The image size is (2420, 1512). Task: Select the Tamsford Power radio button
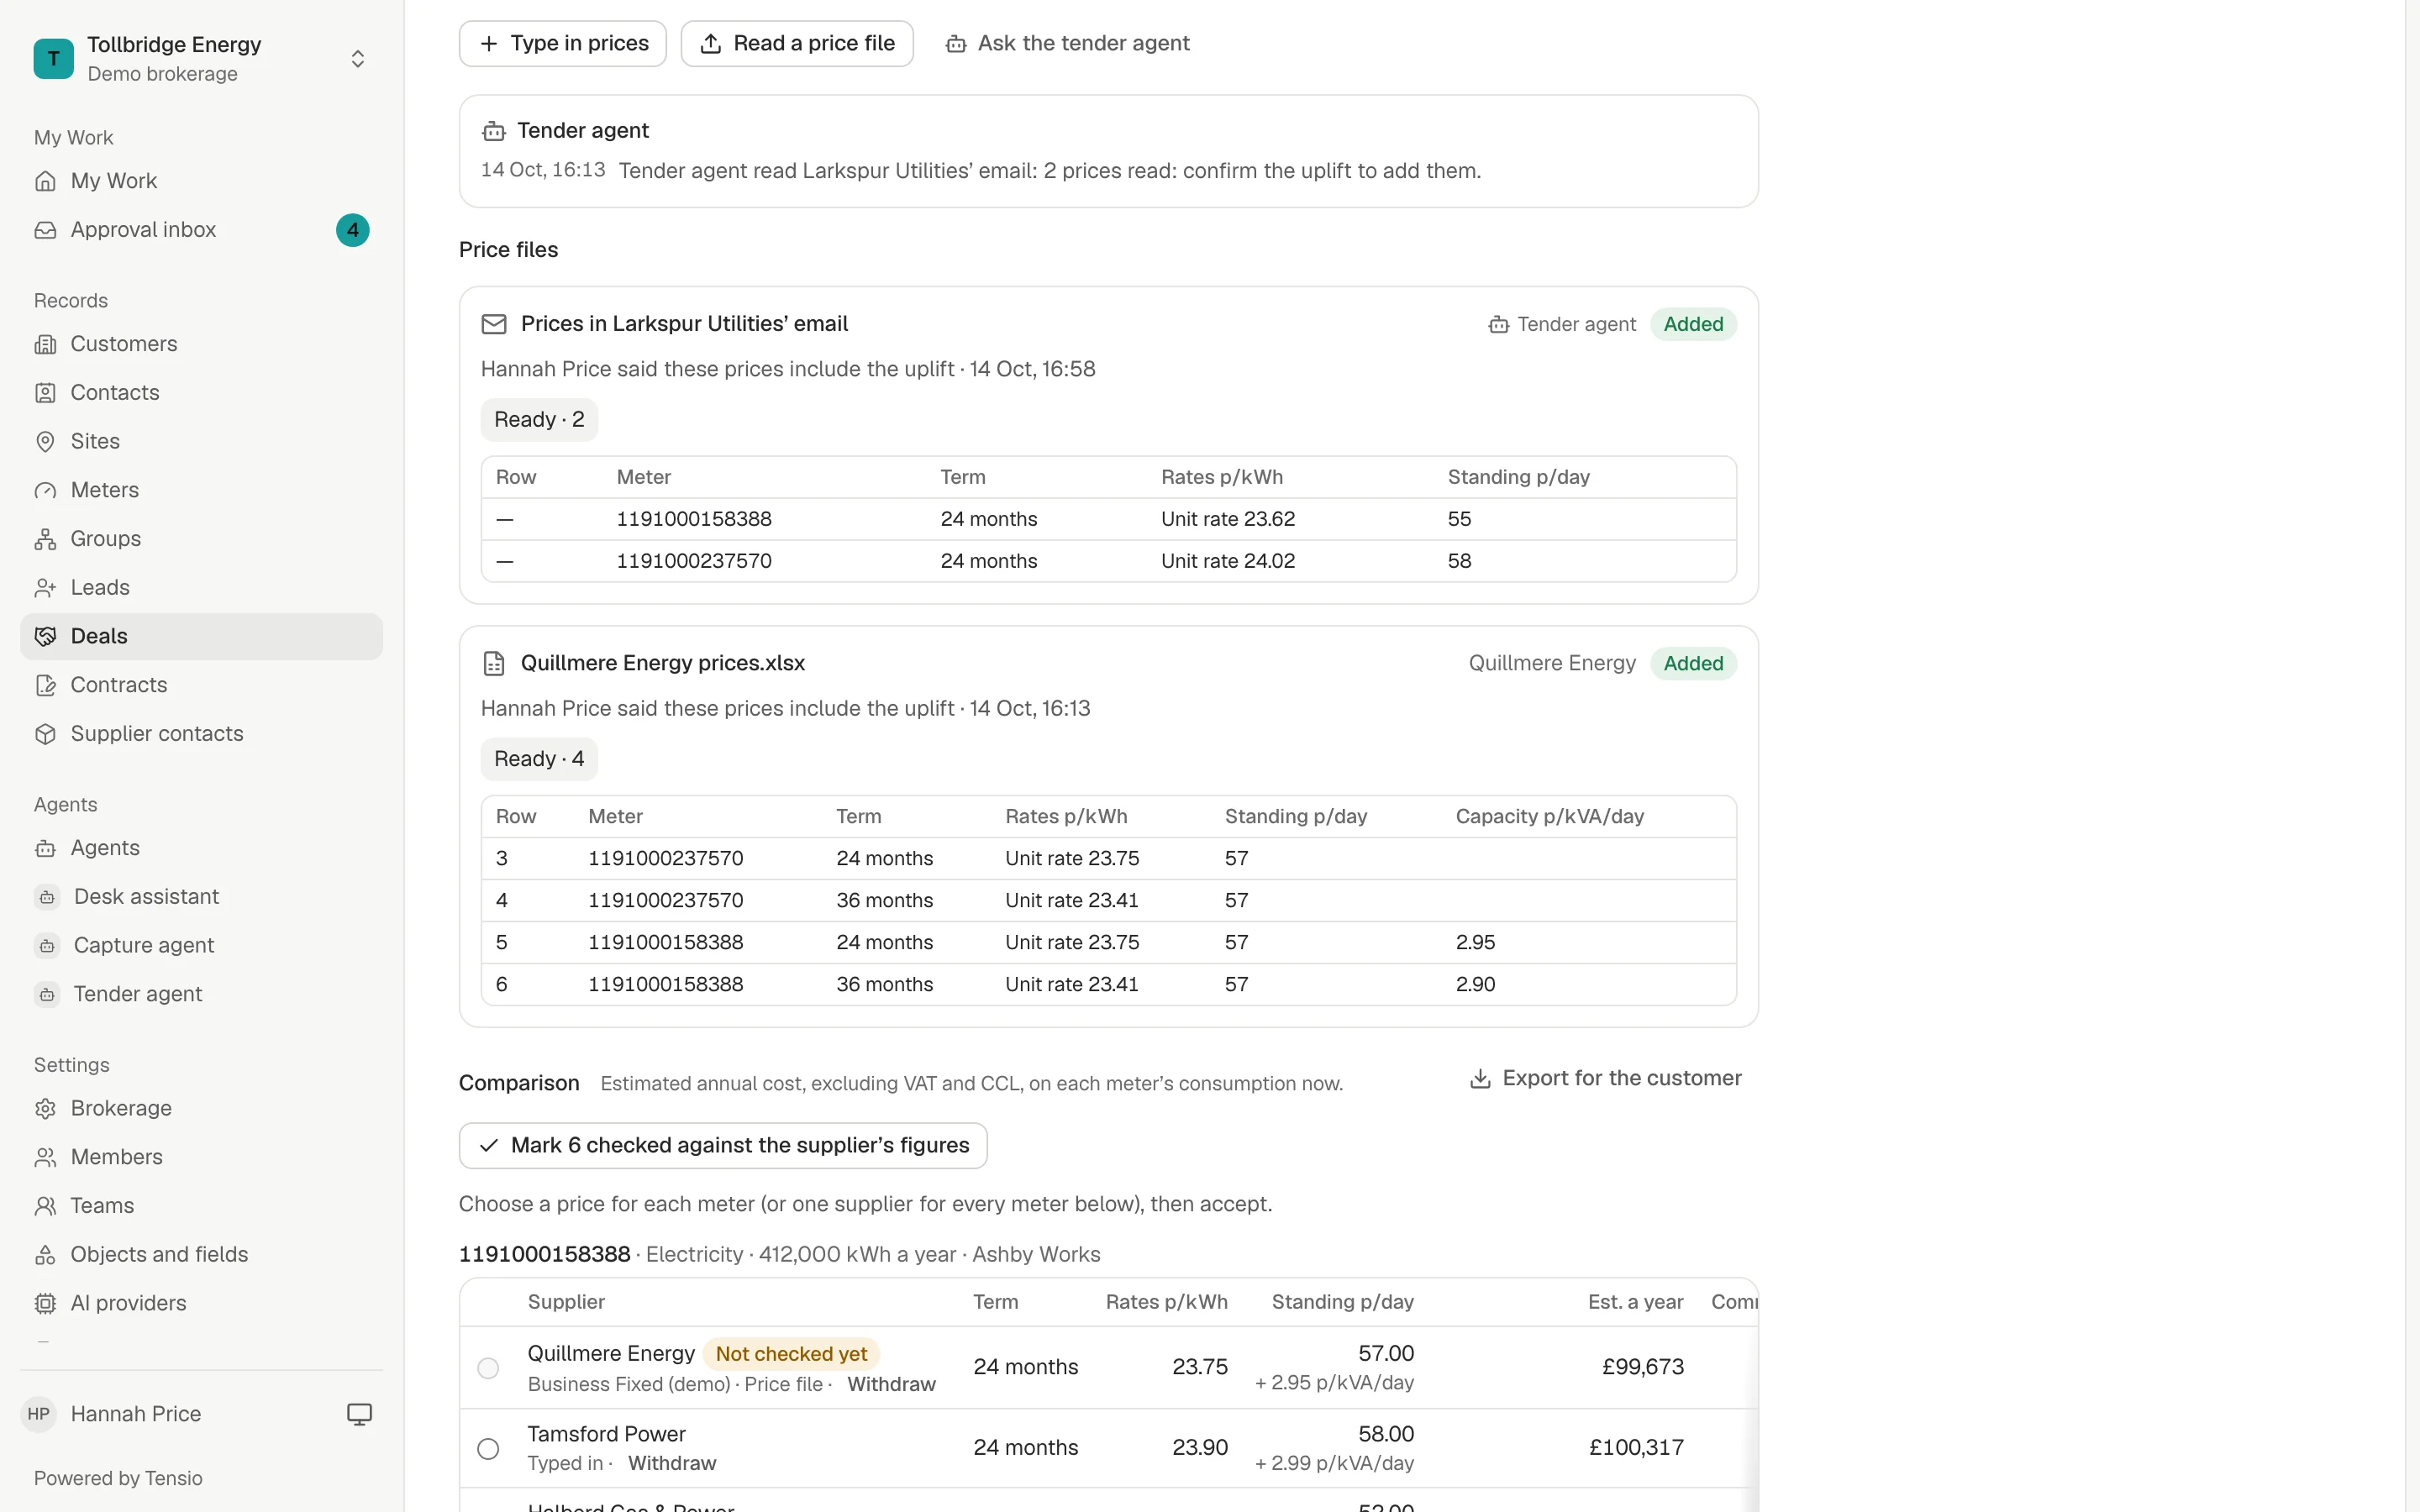(488, 1449)
